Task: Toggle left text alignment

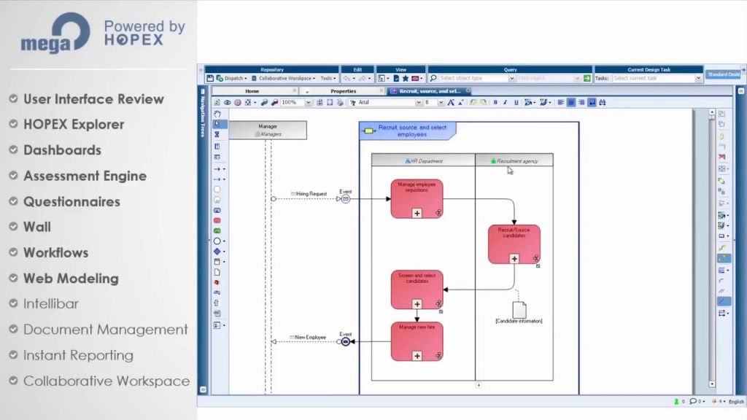Action: pyautogui.click(x=561, y=102)
